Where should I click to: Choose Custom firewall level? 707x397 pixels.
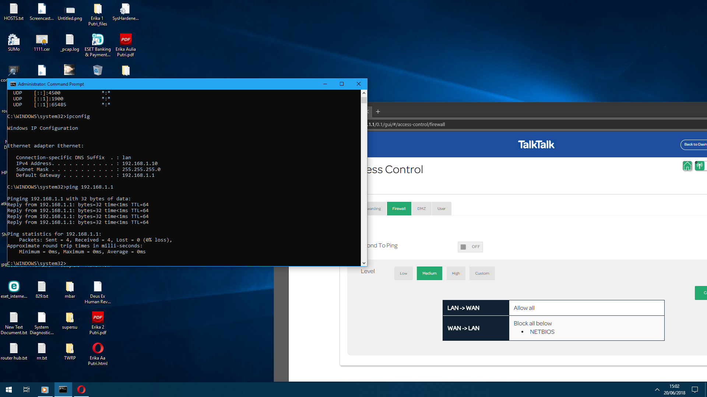[482, 273]
